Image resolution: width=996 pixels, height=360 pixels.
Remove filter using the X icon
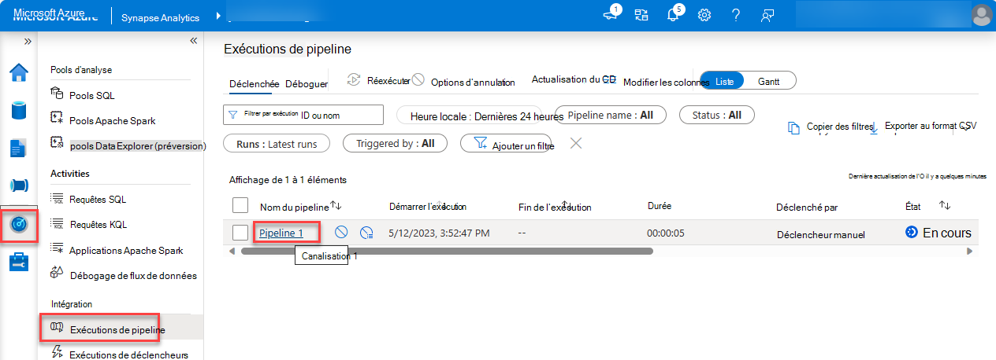tap(576, 142)
